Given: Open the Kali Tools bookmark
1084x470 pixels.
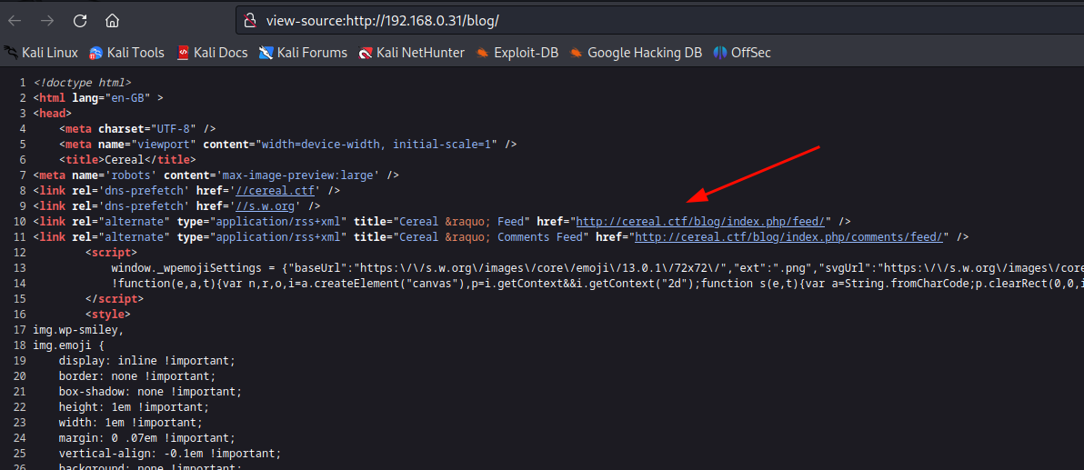Looking at the screenshot, I should (127, 53).
